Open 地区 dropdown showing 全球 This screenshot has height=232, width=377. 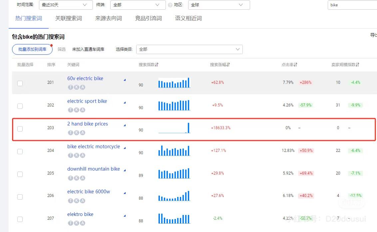[219, 5]
